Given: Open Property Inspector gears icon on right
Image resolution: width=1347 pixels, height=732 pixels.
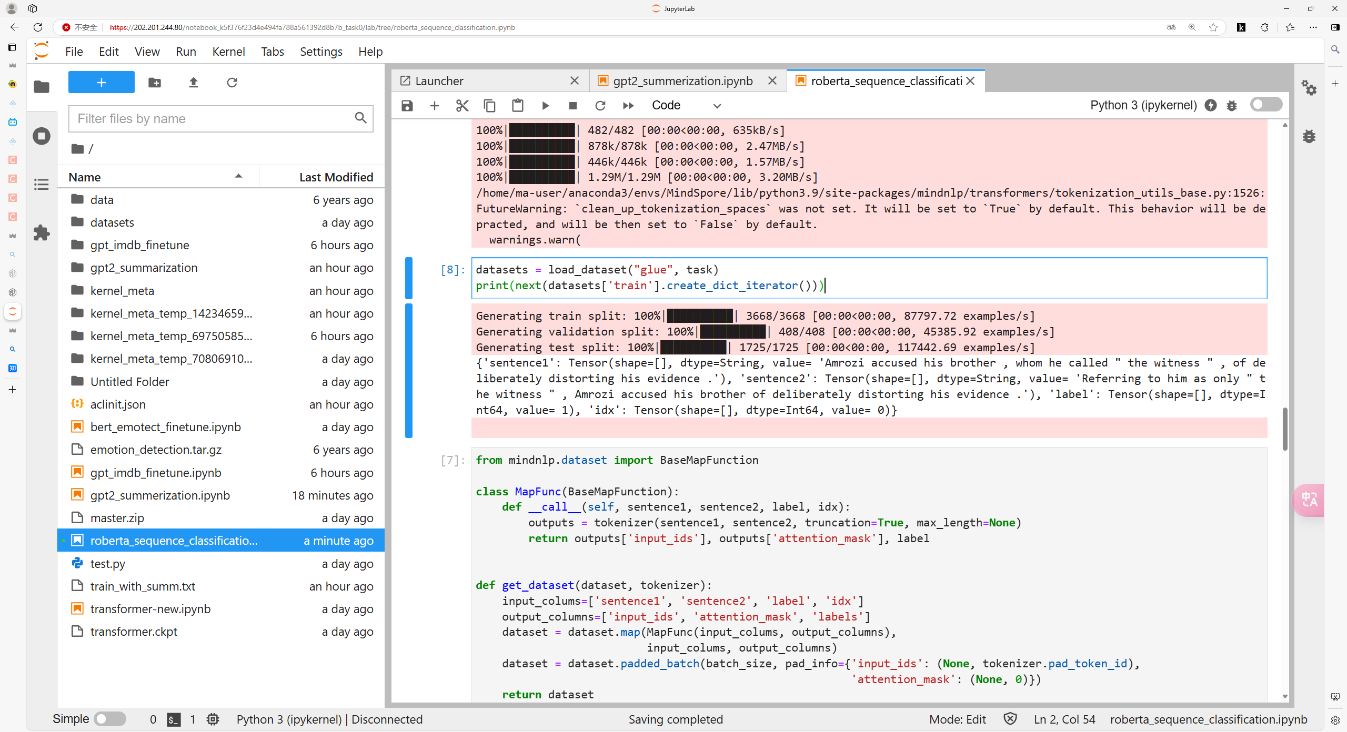Looking at the screenshot, I should (x=1309, y=87).
